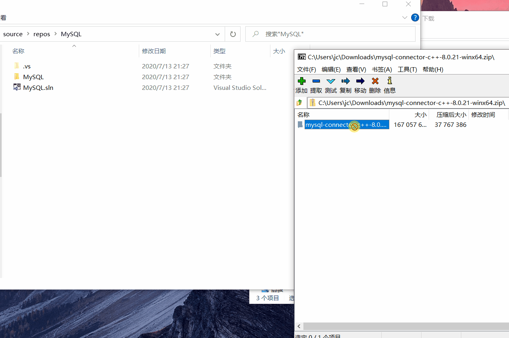Click 'Visual Studio Sol...' type cell
The width and height of the screenshot is (509, 338).
coord(240,87)
